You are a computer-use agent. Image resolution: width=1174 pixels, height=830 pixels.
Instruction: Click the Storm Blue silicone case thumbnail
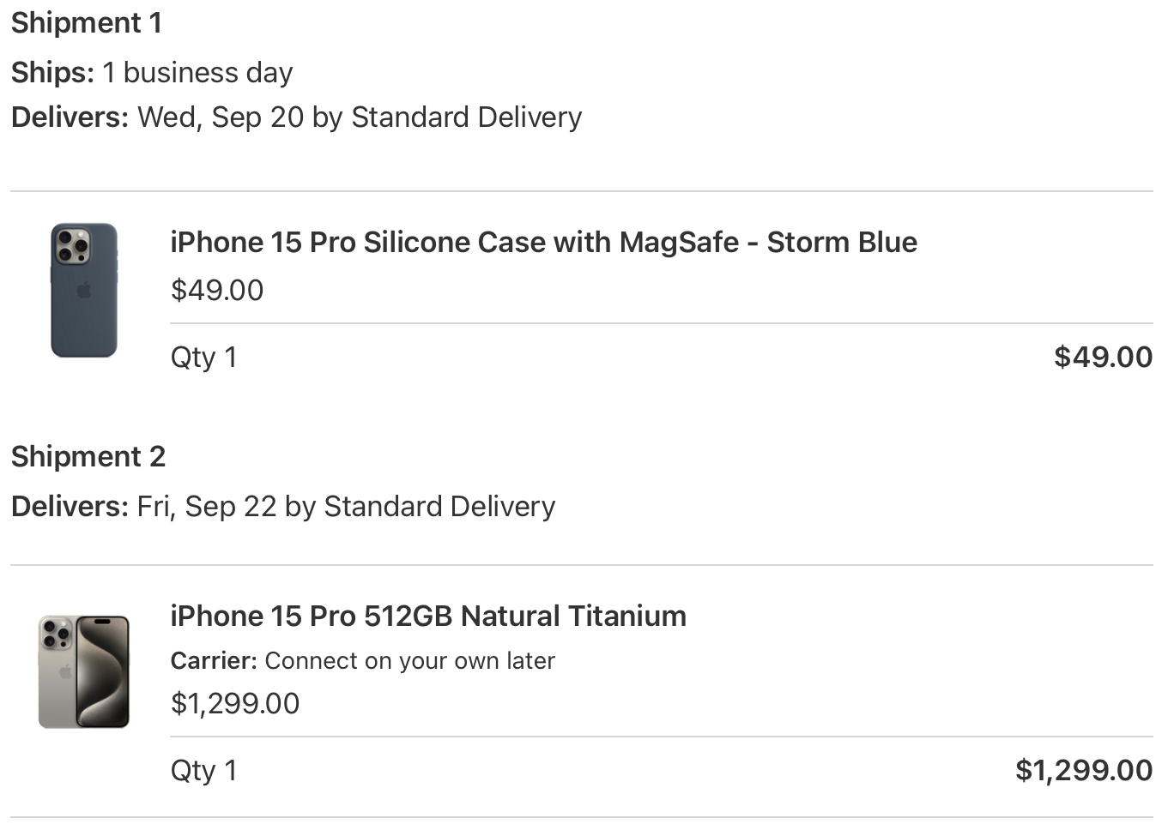click(x=83, y=290)
